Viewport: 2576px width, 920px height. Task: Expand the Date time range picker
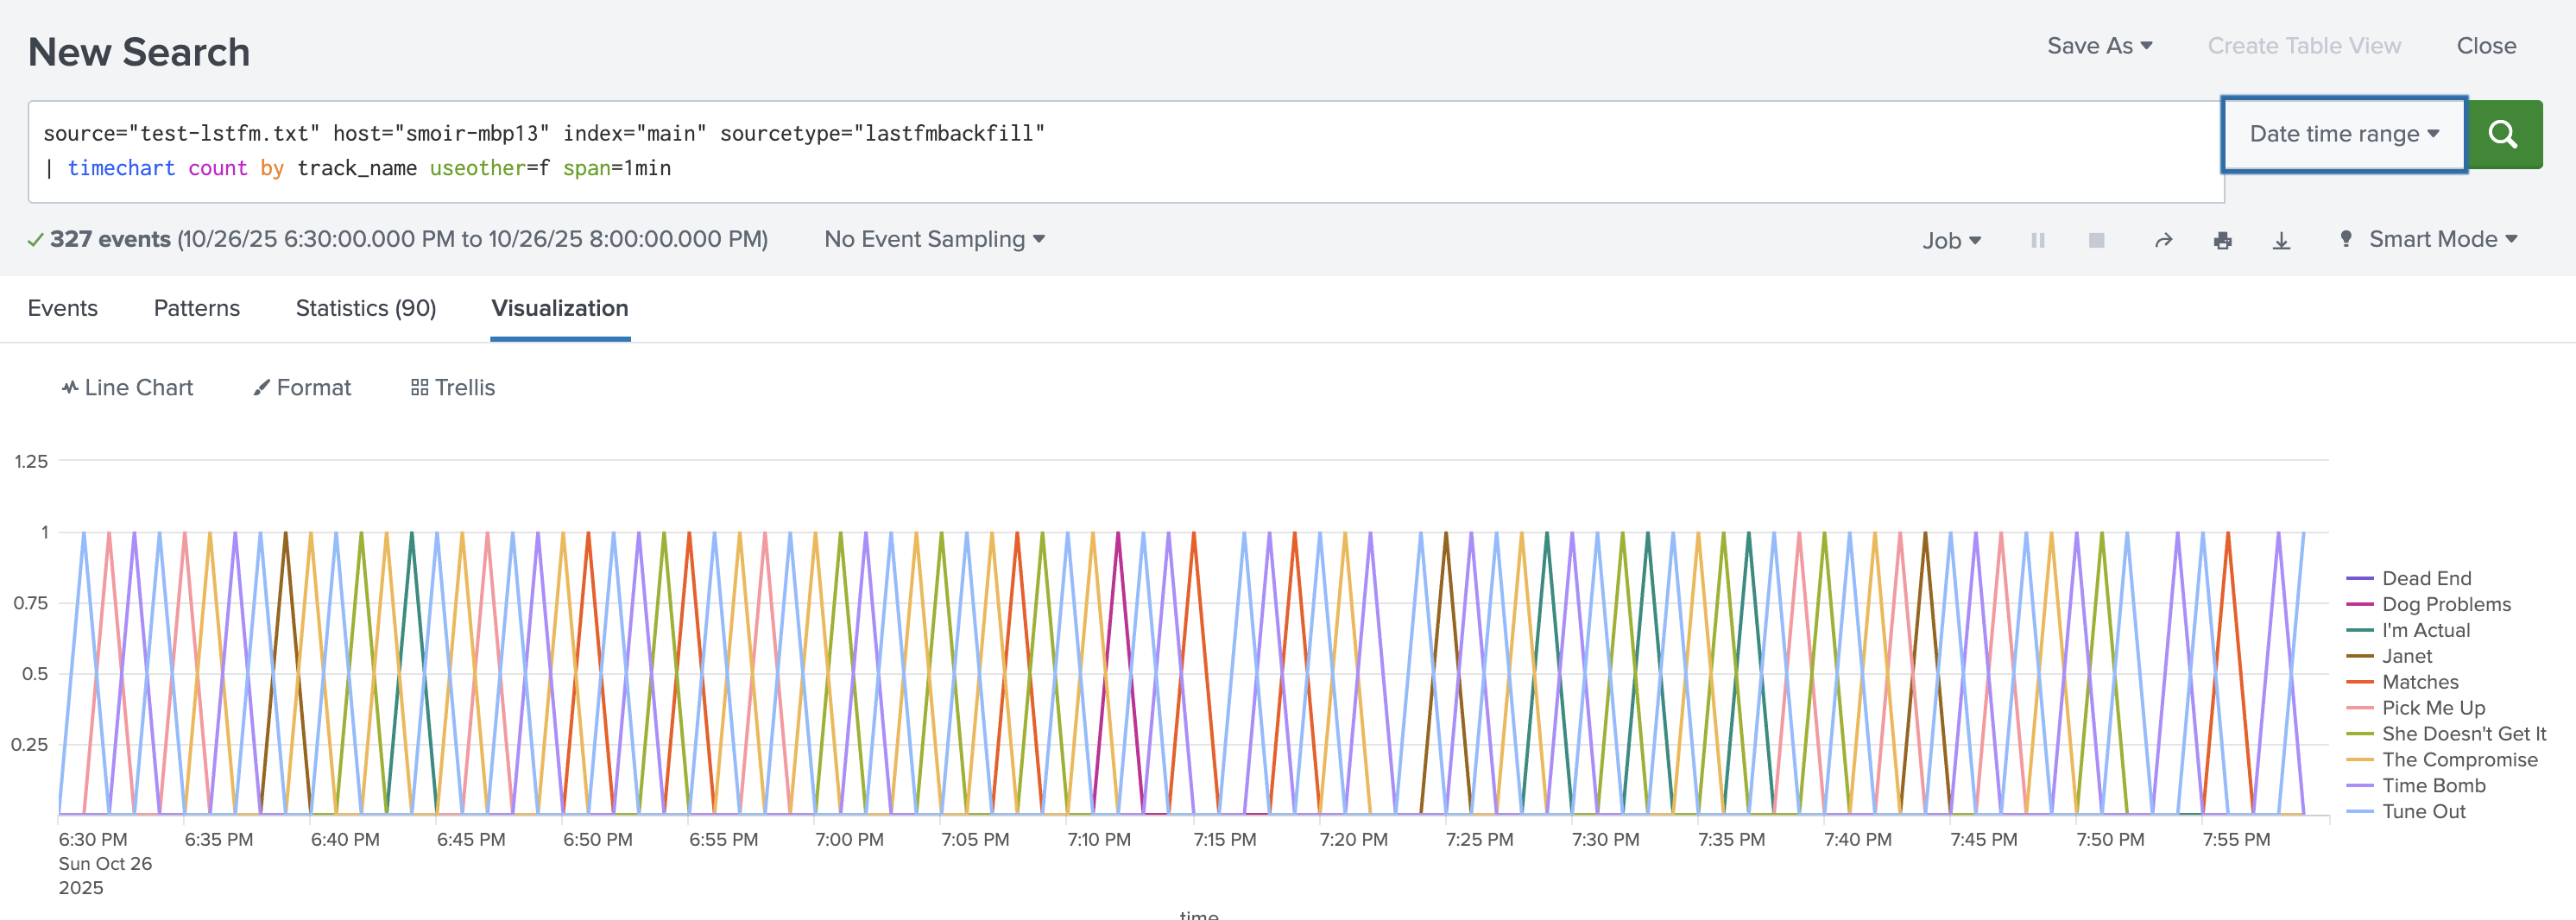[2343, 134]
